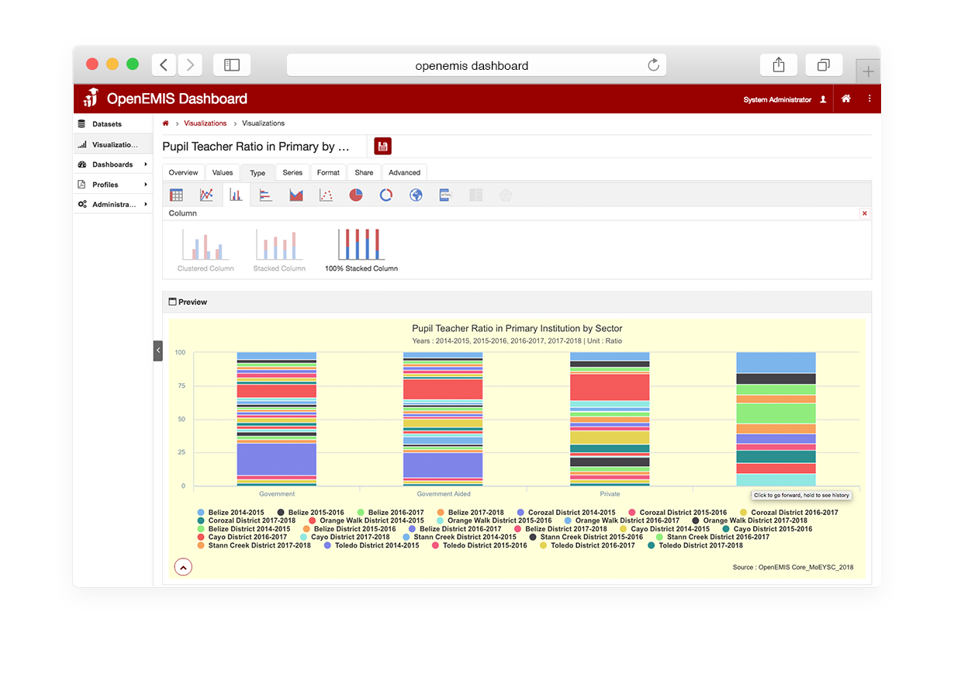
Task: Save the visualization with the floppy disk icon
Action: pyautogui.click(x=382, y=146)
